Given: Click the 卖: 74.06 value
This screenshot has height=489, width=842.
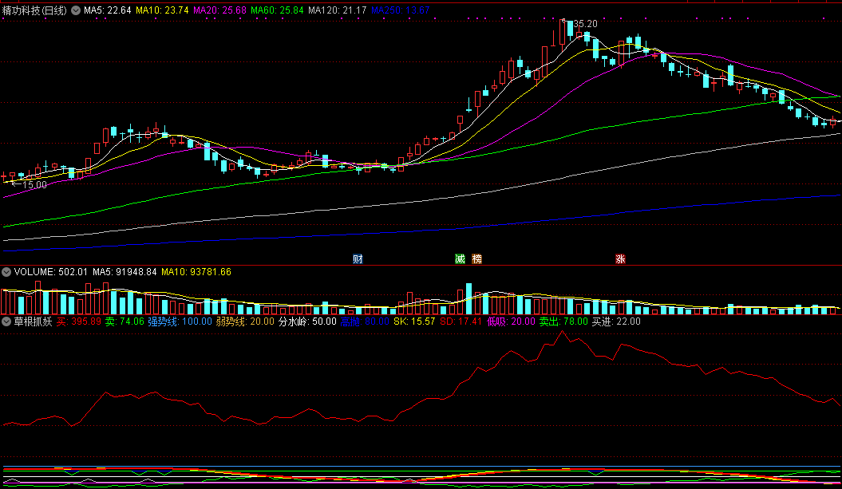Looking at the screenshot, I should pyautogui.click(x=125, y=321).
